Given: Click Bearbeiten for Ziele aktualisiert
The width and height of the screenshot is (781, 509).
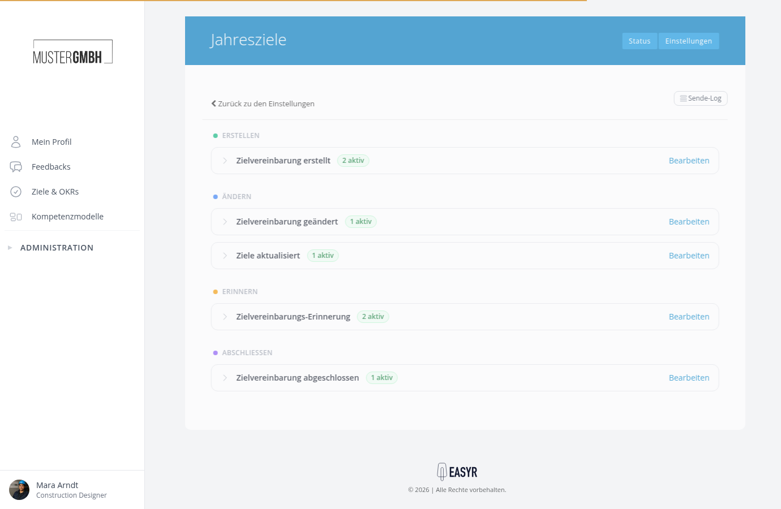Looking at the screenshot, I should 689,256.
